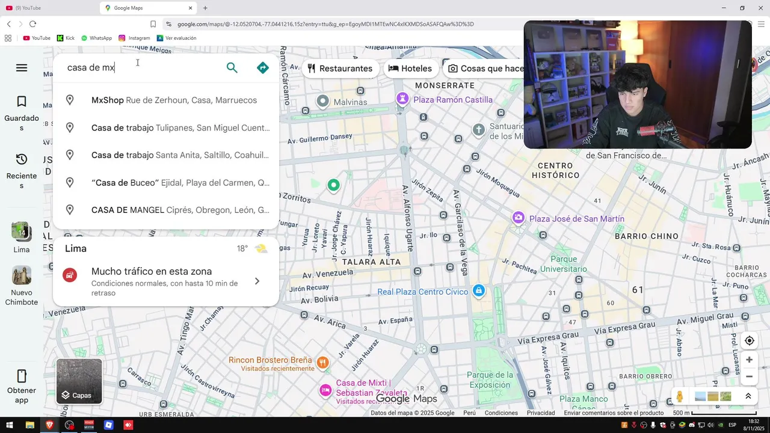The width and height of the screenshot is (770, 433).
Task: Zoom in the map with plus
Action: click(x=749, y=360)
